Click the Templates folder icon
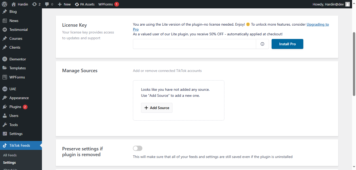Screen dimensions: 356x170 pyautogui.click(x=5, y=68)
